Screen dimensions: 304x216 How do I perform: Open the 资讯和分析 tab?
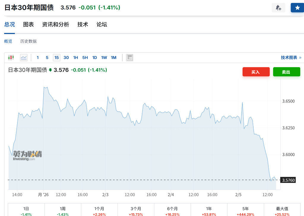pyautogui.click(x=56, y=25)
